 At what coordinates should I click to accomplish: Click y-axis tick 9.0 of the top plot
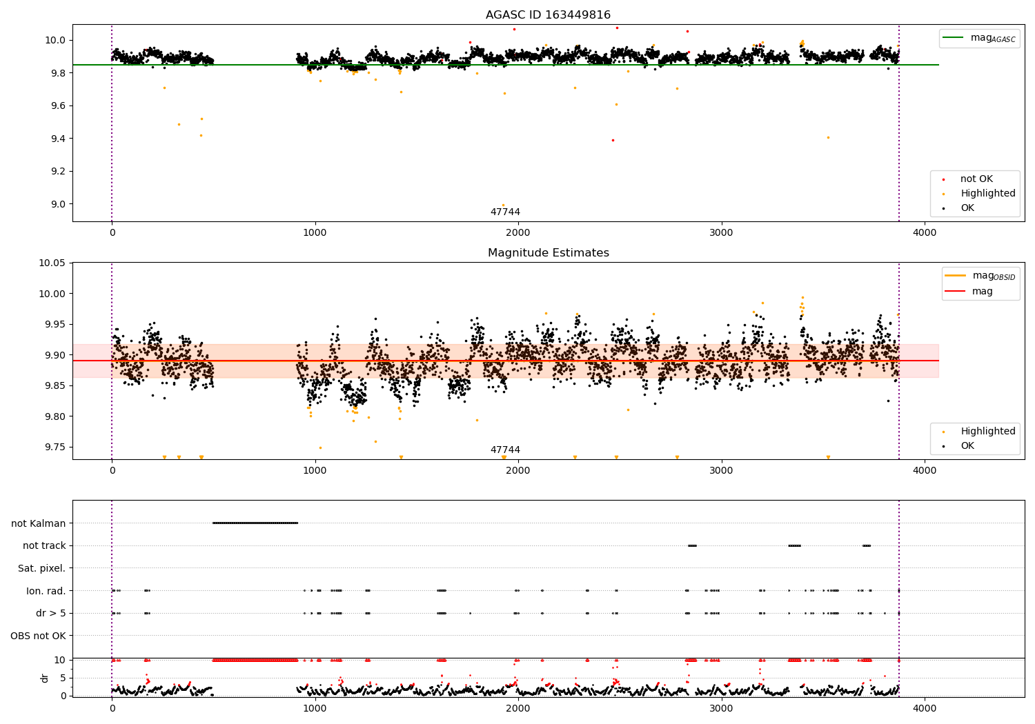[58, 204]
